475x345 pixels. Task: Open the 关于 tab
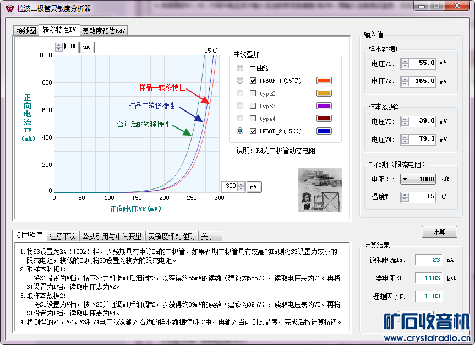click(211, 236)
